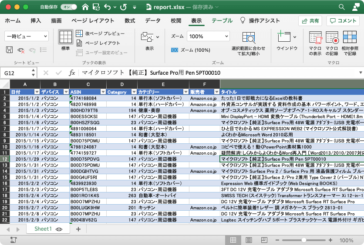Toggle the AutoSave switch

[69, 7]
